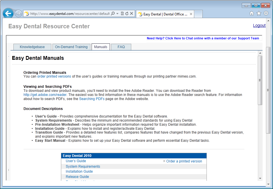This screenshot has height=189, width=273.
Task: Switch to the FAQ tab
Action: point(121,47)
